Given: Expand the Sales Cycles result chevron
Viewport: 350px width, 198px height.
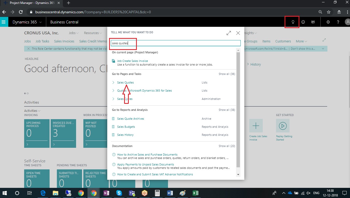Looking at the screenshot, I should (x=113, y=99).
